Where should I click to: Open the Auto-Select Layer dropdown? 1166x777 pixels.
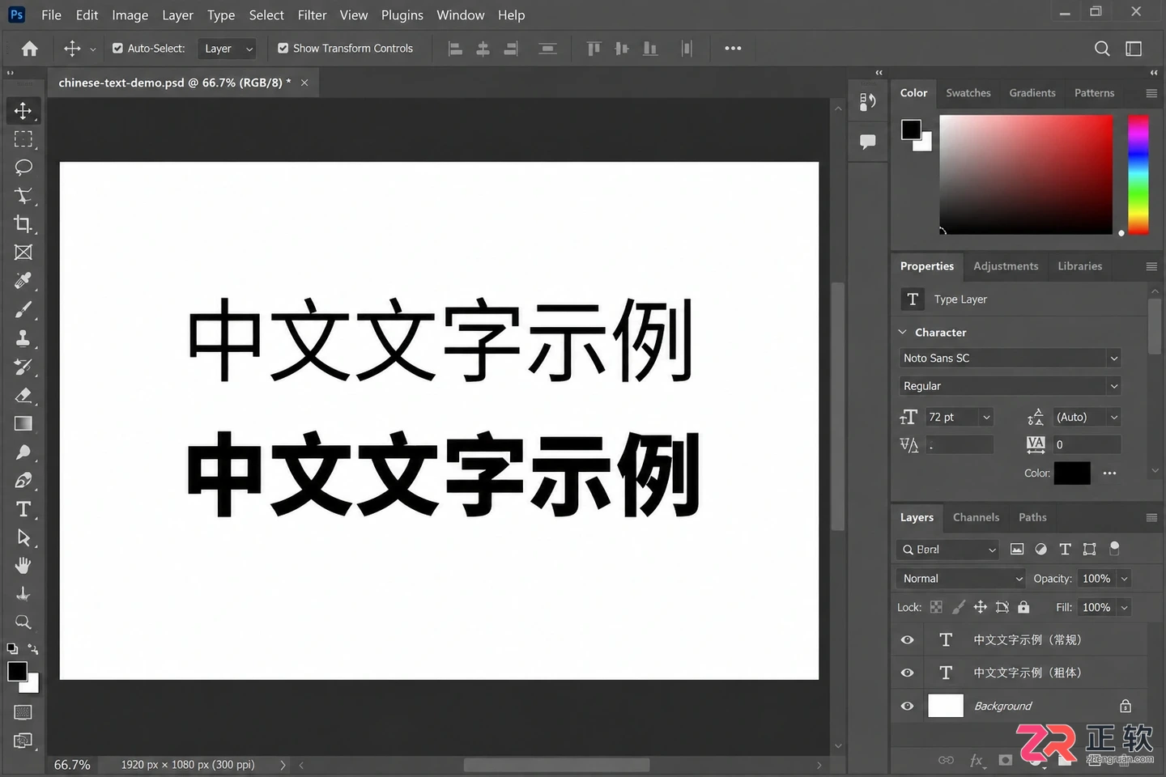pos(228,49)
